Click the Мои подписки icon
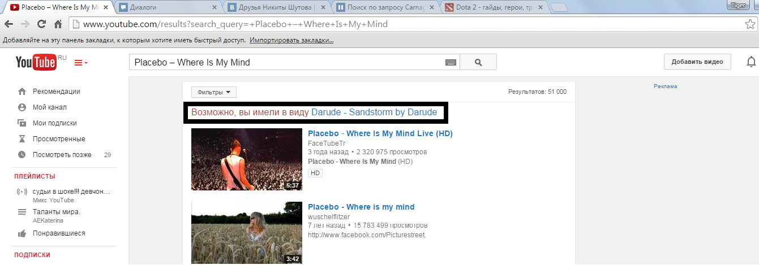The height and width of the screenshot is (265, 759). click(22, 123)
